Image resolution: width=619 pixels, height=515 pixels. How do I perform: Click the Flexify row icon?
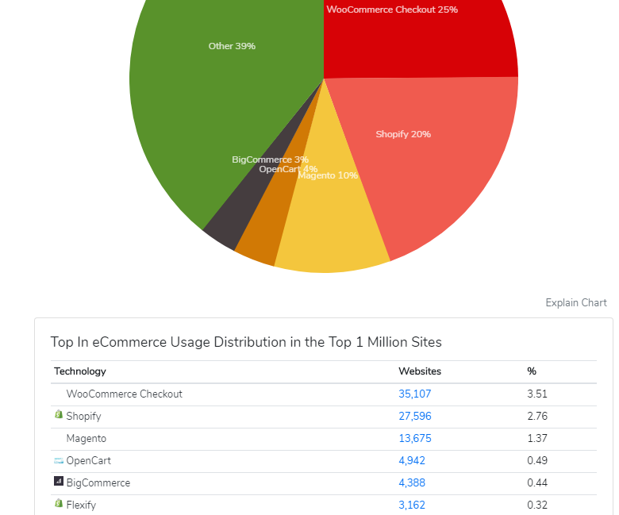click(x=59, y=503)
